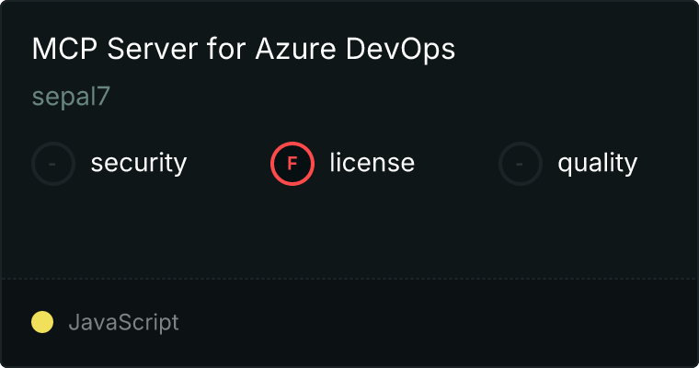
Task: Click the dashed divider above the footer
Action: coord(349,278)
